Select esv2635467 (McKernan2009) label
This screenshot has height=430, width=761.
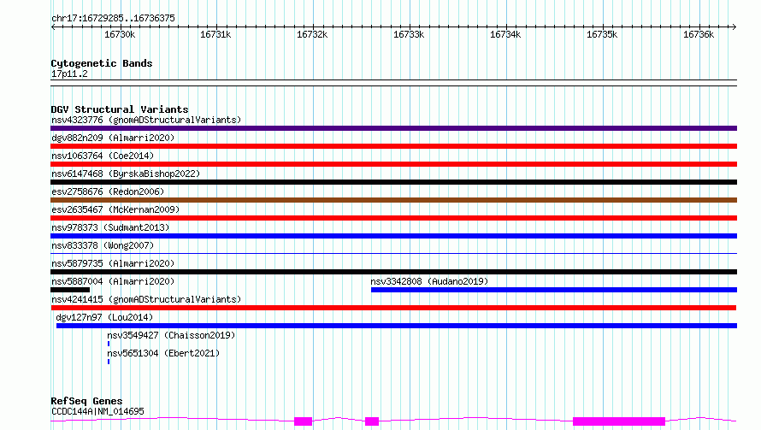115,209
